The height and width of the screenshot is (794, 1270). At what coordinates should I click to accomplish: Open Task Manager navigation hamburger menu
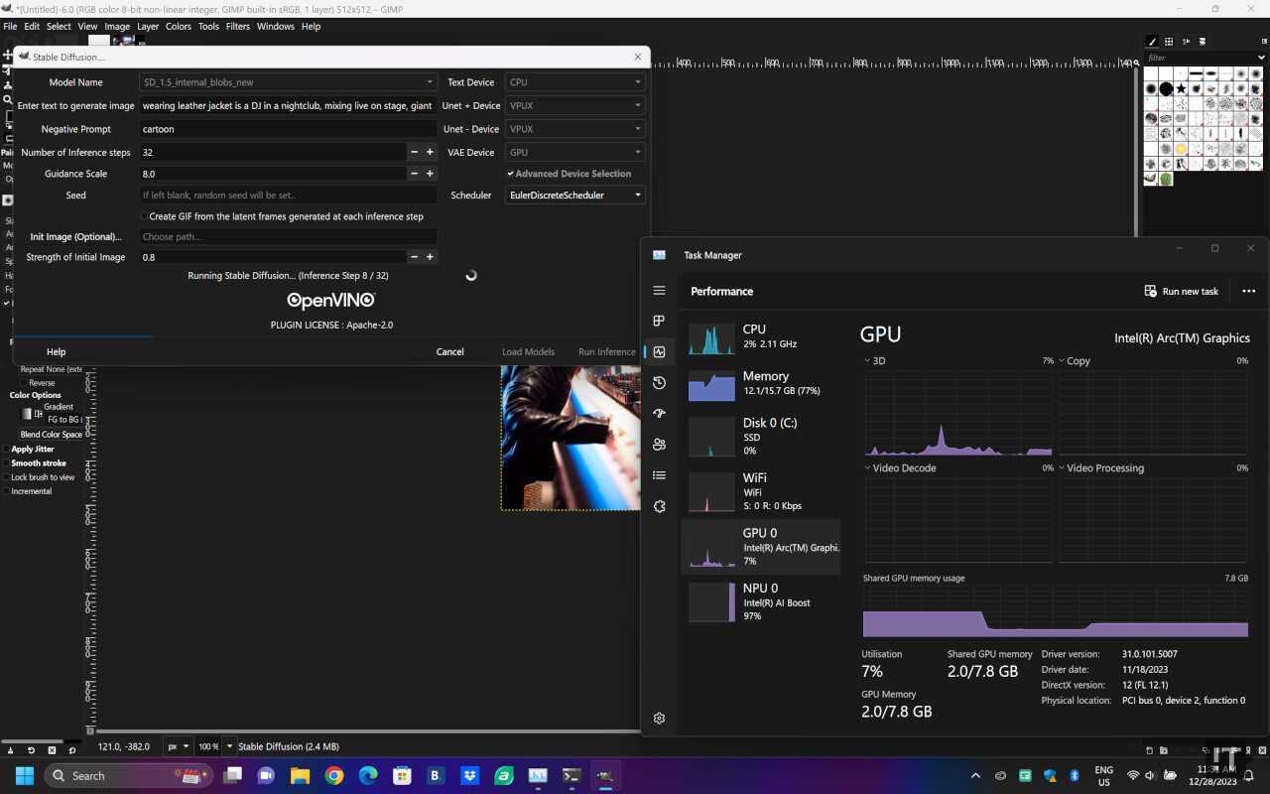pyautogui.click(x=659, y=291)
